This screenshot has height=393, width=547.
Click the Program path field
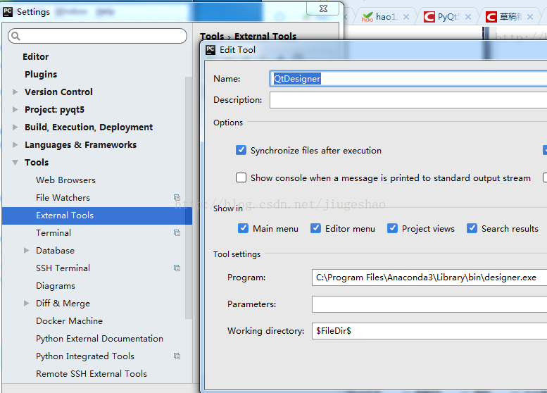pos(429,277)
